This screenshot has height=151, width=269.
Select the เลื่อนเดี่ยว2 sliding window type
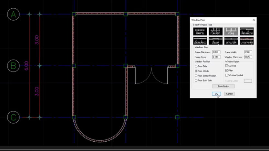point(200,41)
